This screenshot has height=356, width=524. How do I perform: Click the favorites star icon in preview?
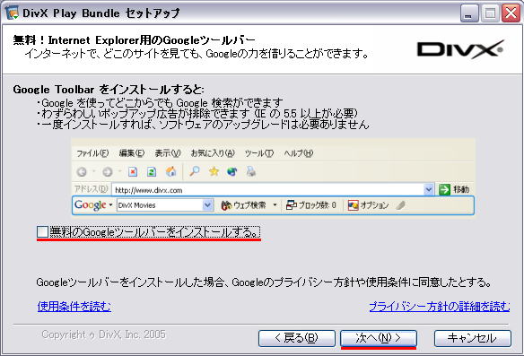point(214,171)
